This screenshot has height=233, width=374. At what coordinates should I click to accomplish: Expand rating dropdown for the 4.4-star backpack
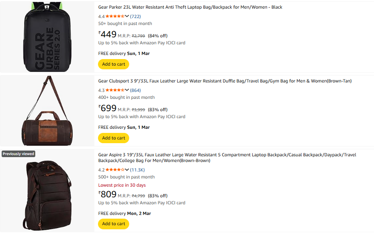(127, 16)
